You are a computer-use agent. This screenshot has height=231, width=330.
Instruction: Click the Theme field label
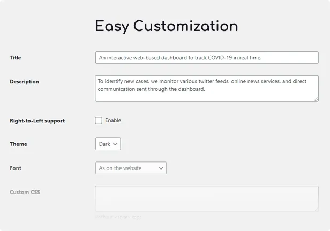coord(18,144)
